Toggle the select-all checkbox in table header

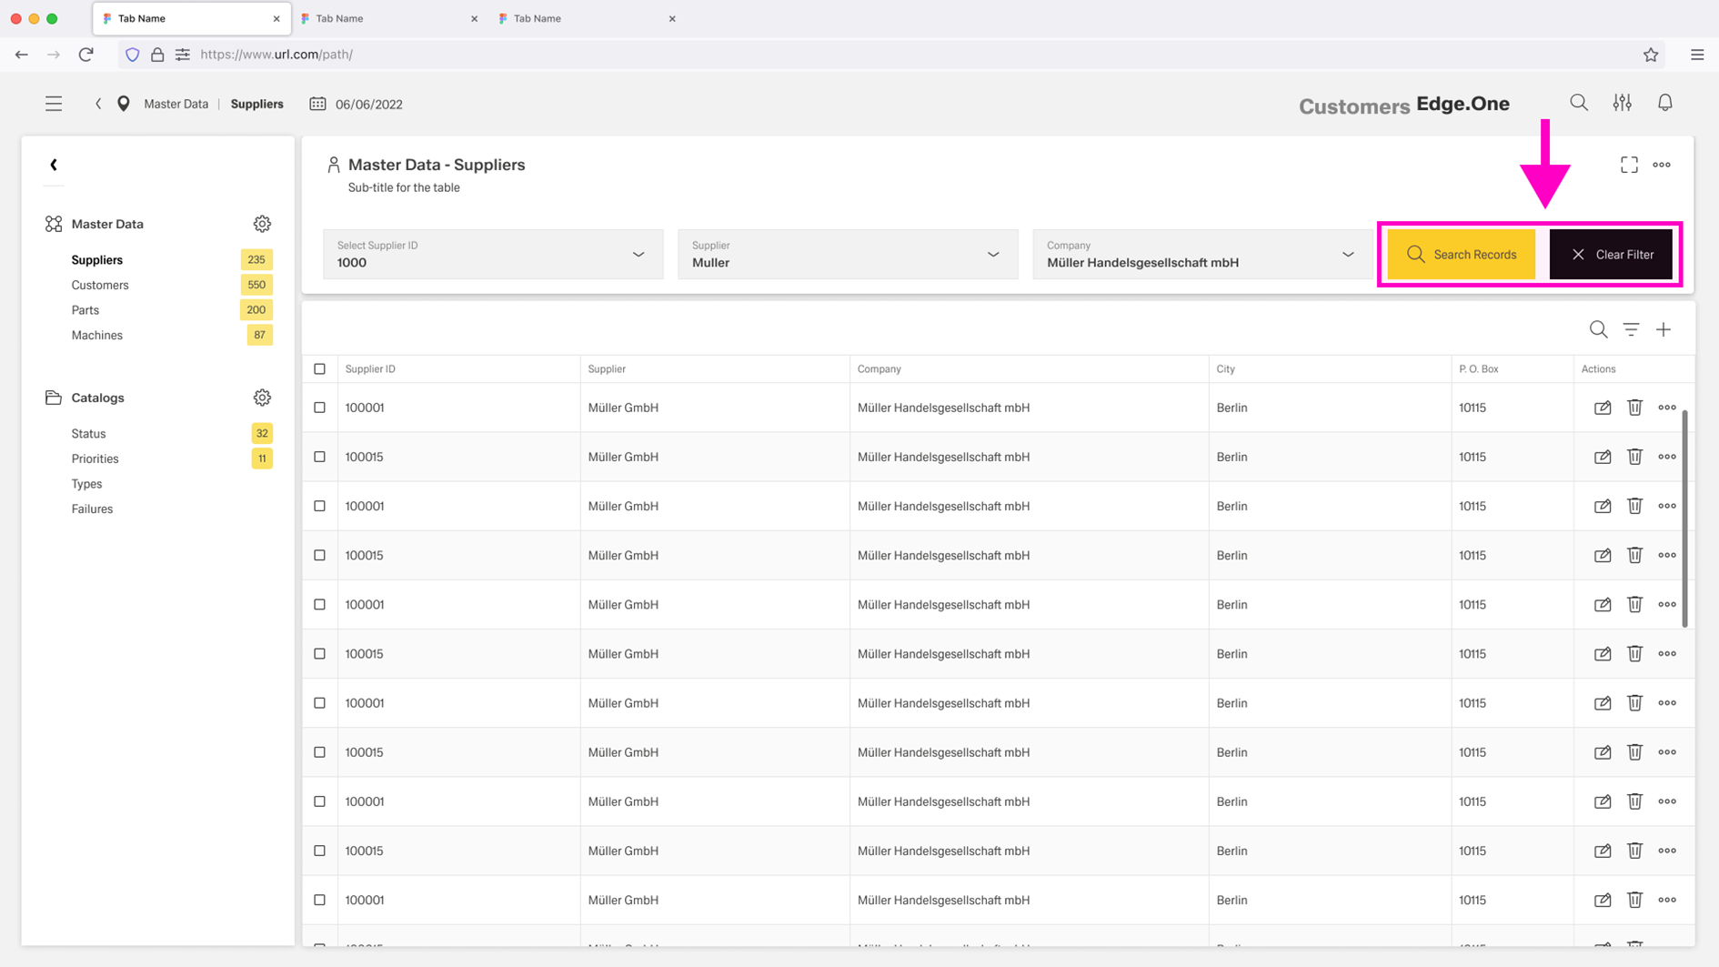click(x=319, y=369)
